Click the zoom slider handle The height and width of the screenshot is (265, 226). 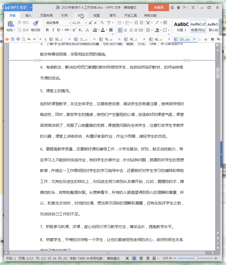coord(196,258)
